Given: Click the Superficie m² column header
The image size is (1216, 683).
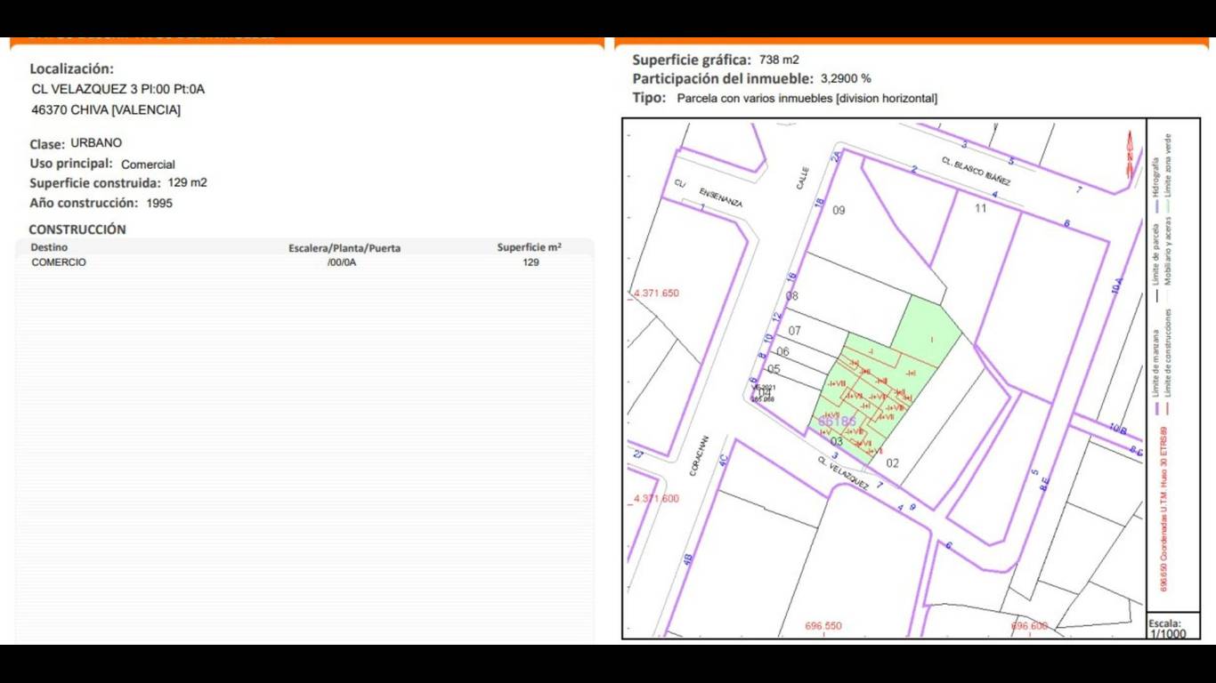Looking at the screenshot, I should 529,247.
